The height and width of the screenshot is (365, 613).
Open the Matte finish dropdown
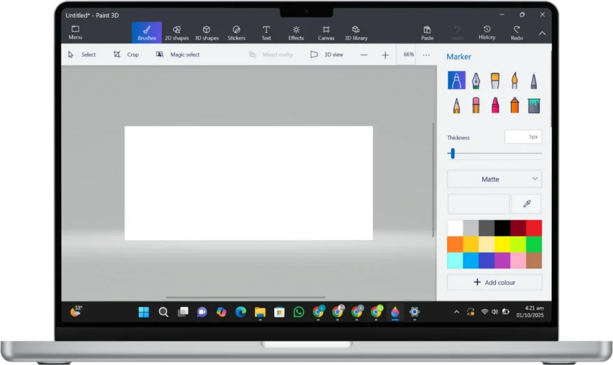click(x=494, y=178)
